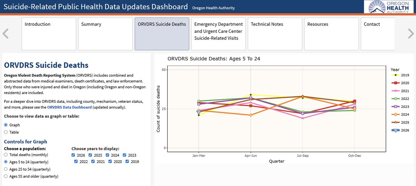416x186 pixels.
Task: Open the Summary tab
Action: tap(105, 34)
